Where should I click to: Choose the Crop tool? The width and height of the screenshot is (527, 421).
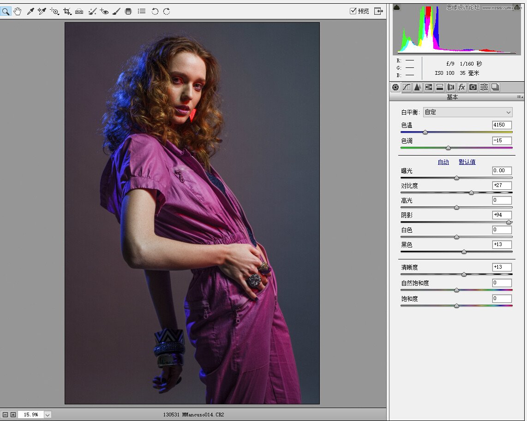[x=67, y=11]
